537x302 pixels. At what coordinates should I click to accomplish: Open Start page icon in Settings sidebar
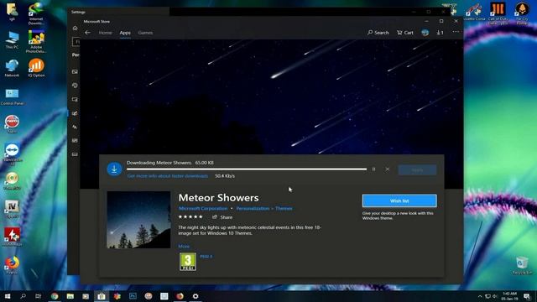(x=75, y=141)
